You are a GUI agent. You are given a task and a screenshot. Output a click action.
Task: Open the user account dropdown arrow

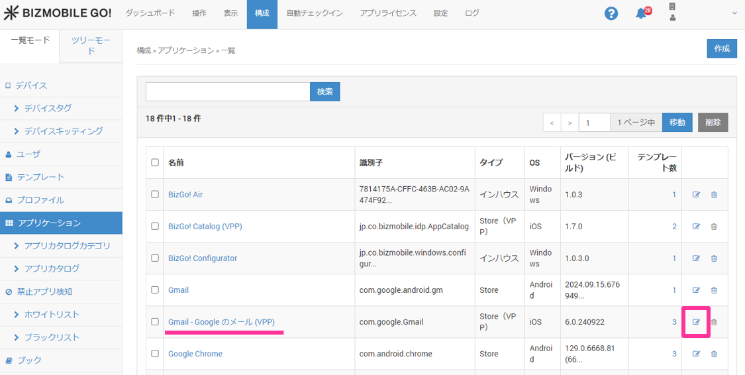(x=734, y=13)
